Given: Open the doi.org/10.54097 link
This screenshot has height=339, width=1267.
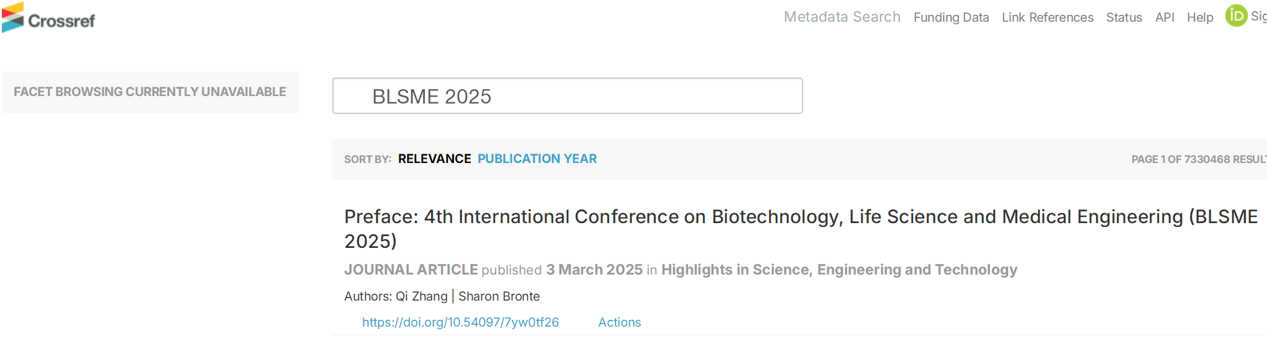Looking at the screenshot, I should point(460,322).
